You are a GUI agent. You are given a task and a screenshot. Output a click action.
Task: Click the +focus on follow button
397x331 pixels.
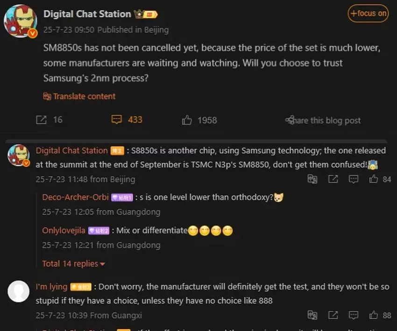[368, 14]
